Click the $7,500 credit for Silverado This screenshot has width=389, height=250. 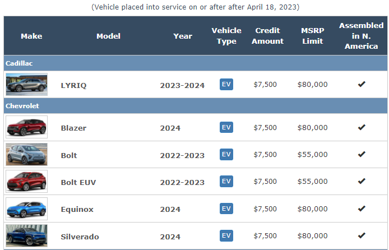point(265,236)
